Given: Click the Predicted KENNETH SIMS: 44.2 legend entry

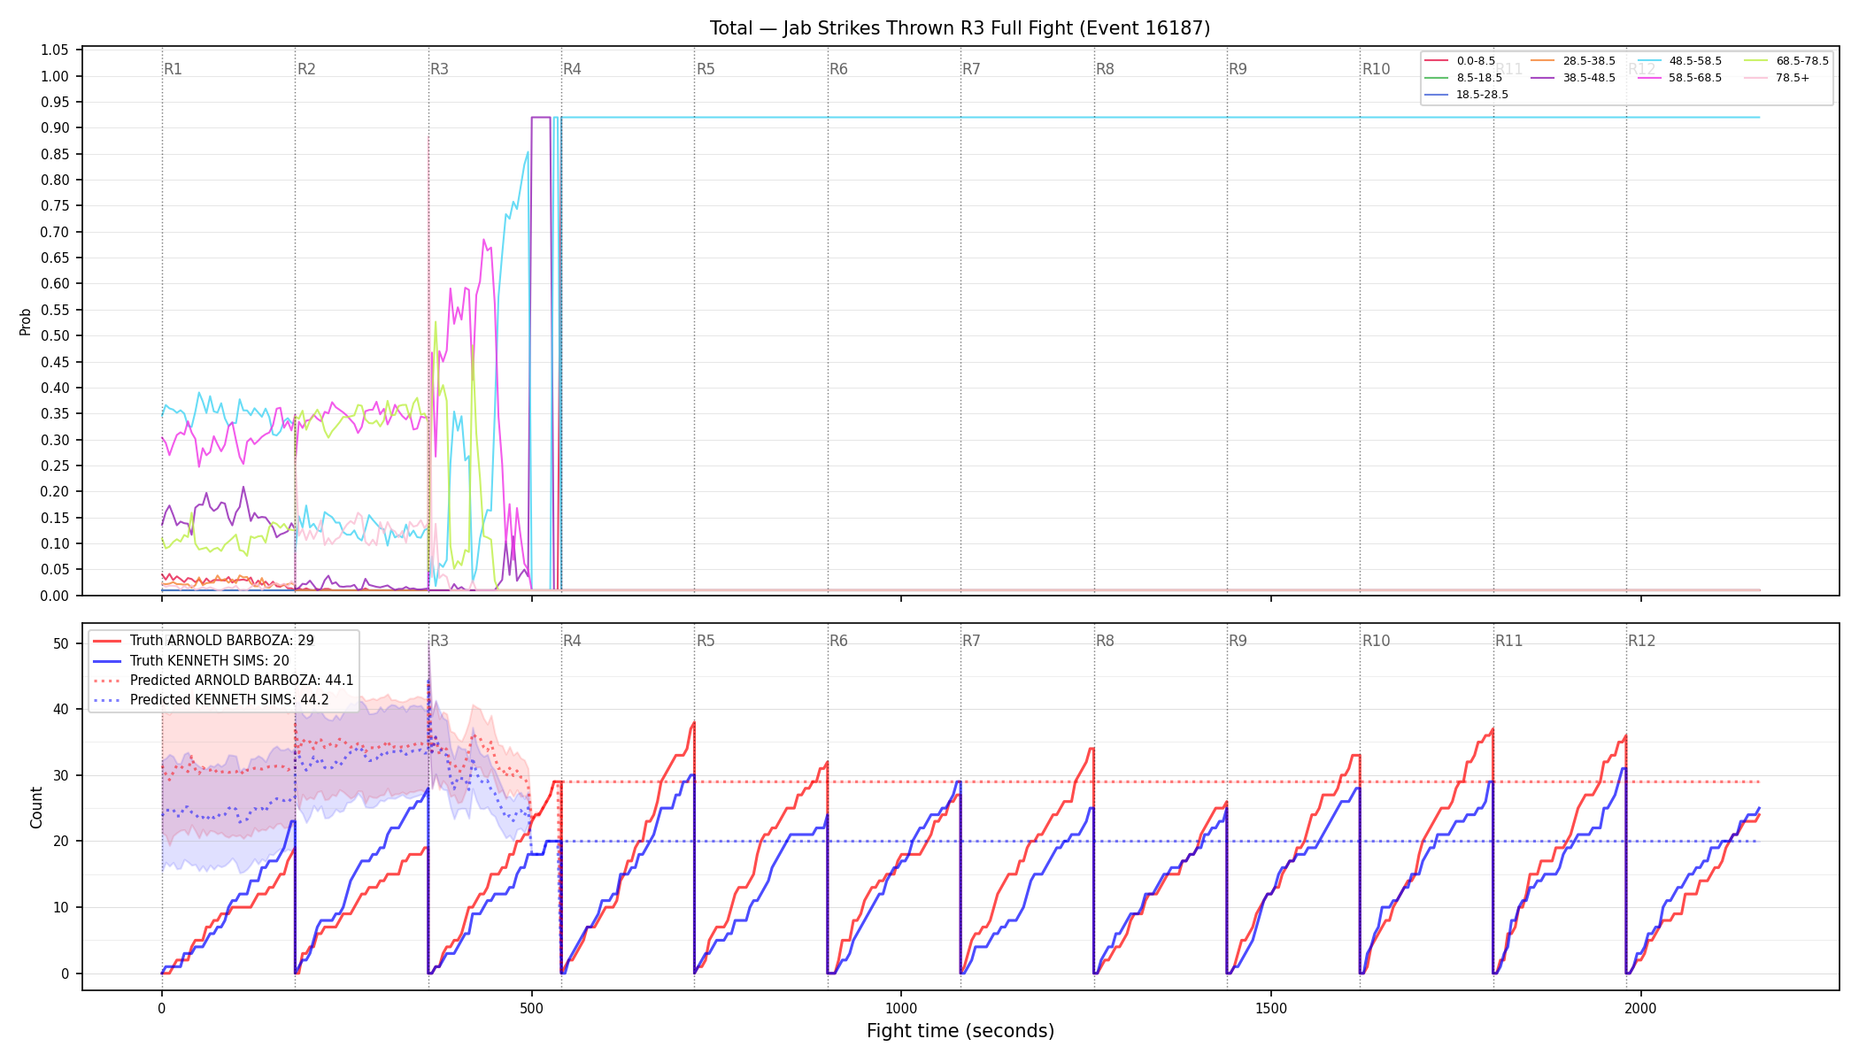Looking at the screenshot, I should pyautogui.click(x=211, y=700).
